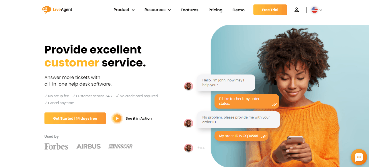Play the See it in Action video
The height and width of the screenshot is (167, 369).
click(117, 119)
